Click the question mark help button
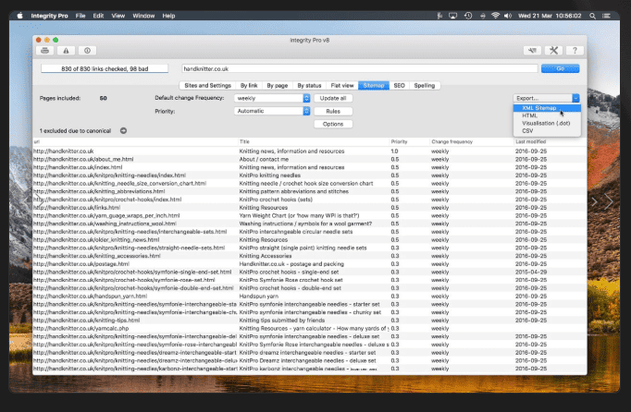631x412 pixels. click(575, 51)
